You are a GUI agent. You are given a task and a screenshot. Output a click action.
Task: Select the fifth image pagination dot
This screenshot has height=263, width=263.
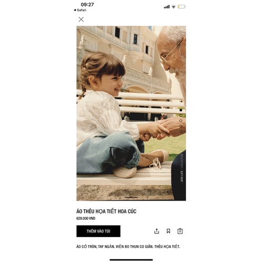coord(181,131)
